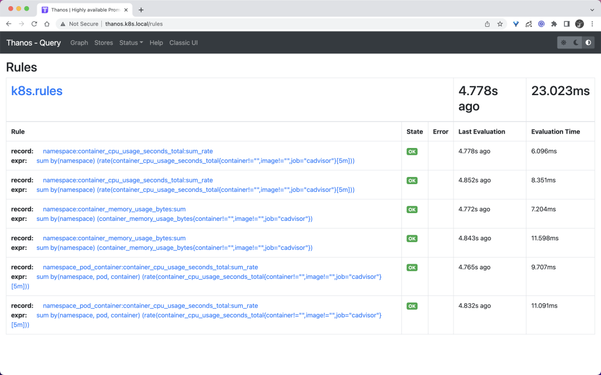Expand the Status dropdown menu
601x375 pixels.
point(131,43)
